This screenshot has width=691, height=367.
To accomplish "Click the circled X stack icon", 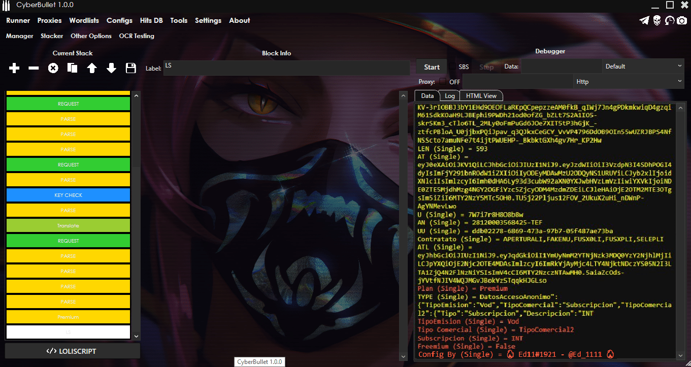I will [53, 68].
